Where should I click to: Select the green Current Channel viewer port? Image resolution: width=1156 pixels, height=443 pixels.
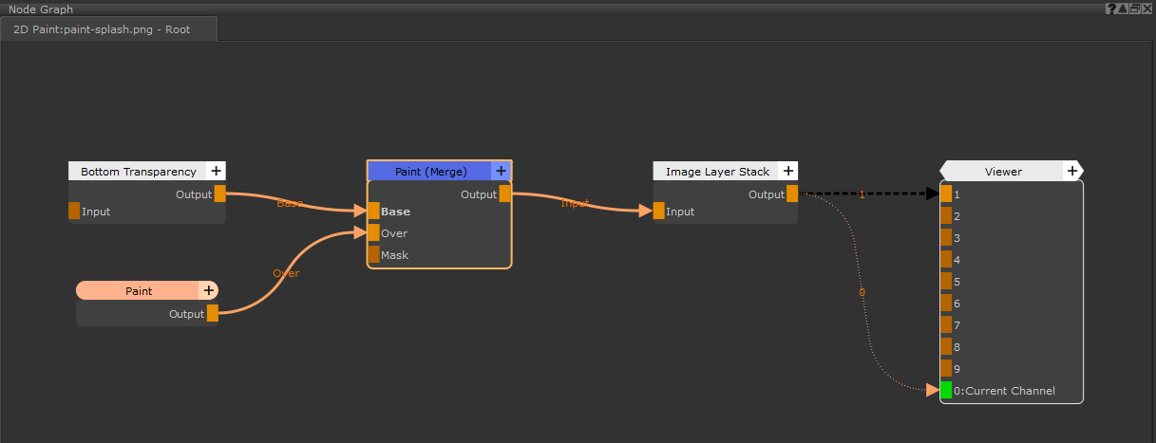point(946,391)
